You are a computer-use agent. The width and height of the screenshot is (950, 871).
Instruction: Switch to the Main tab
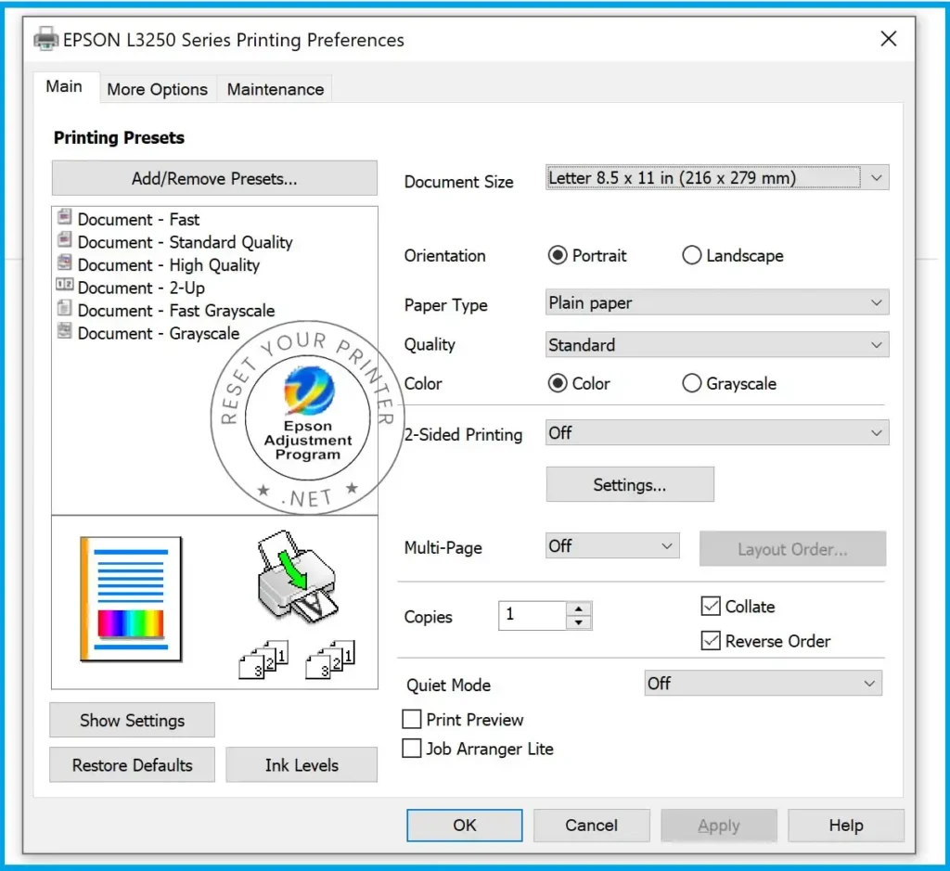click(64, 86)
